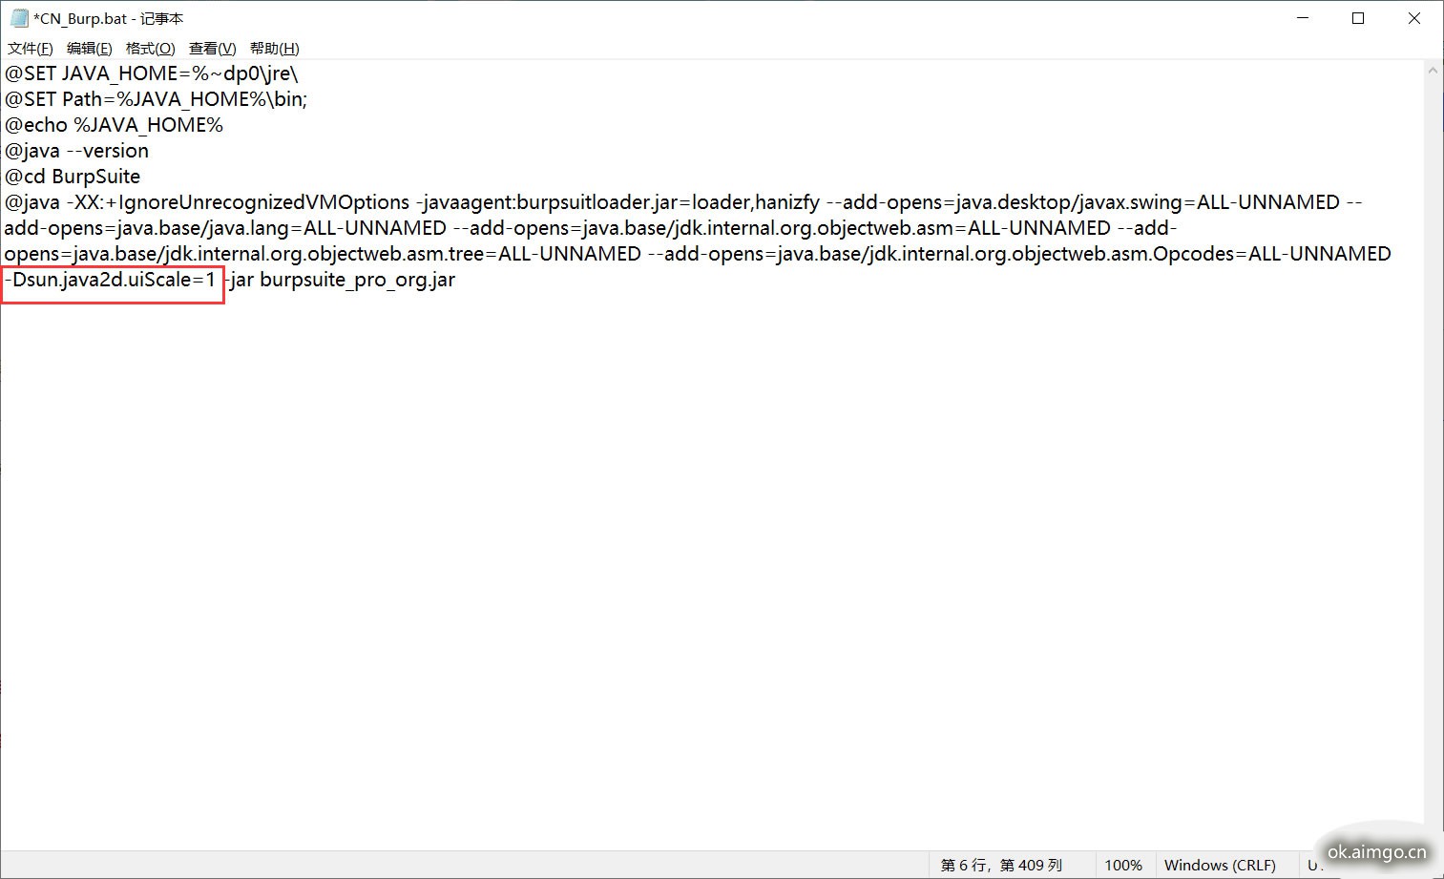This screenshot has height=879, width=1444.
Task: Click the vertical scrollbar track
Action: tap(1433, 458)
